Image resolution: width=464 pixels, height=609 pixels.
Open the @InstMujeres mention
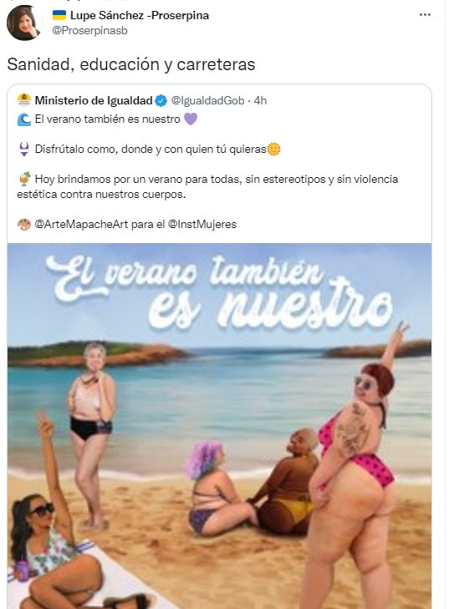(x=202, y=224)
